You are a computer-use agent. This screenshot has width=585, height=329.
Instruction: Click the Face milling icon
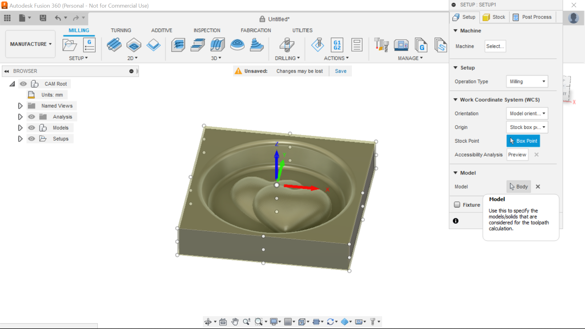(153, 45)
